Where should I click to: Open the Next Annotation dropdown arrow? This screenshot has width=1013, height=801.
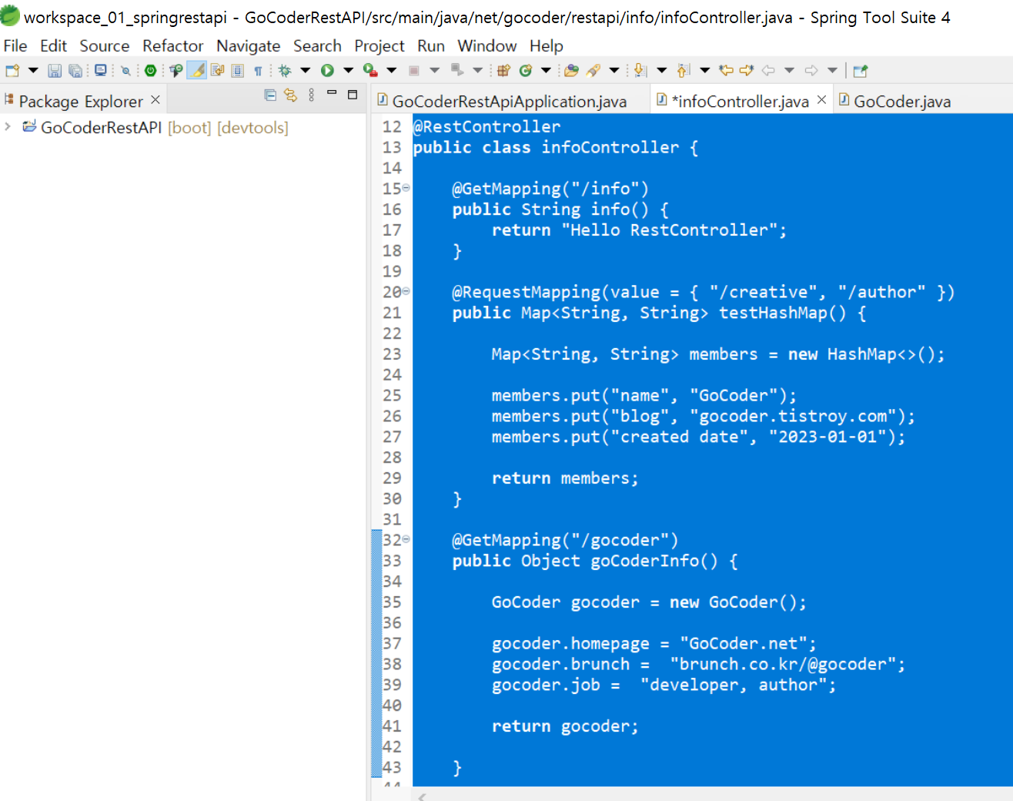tap(662, 71)
